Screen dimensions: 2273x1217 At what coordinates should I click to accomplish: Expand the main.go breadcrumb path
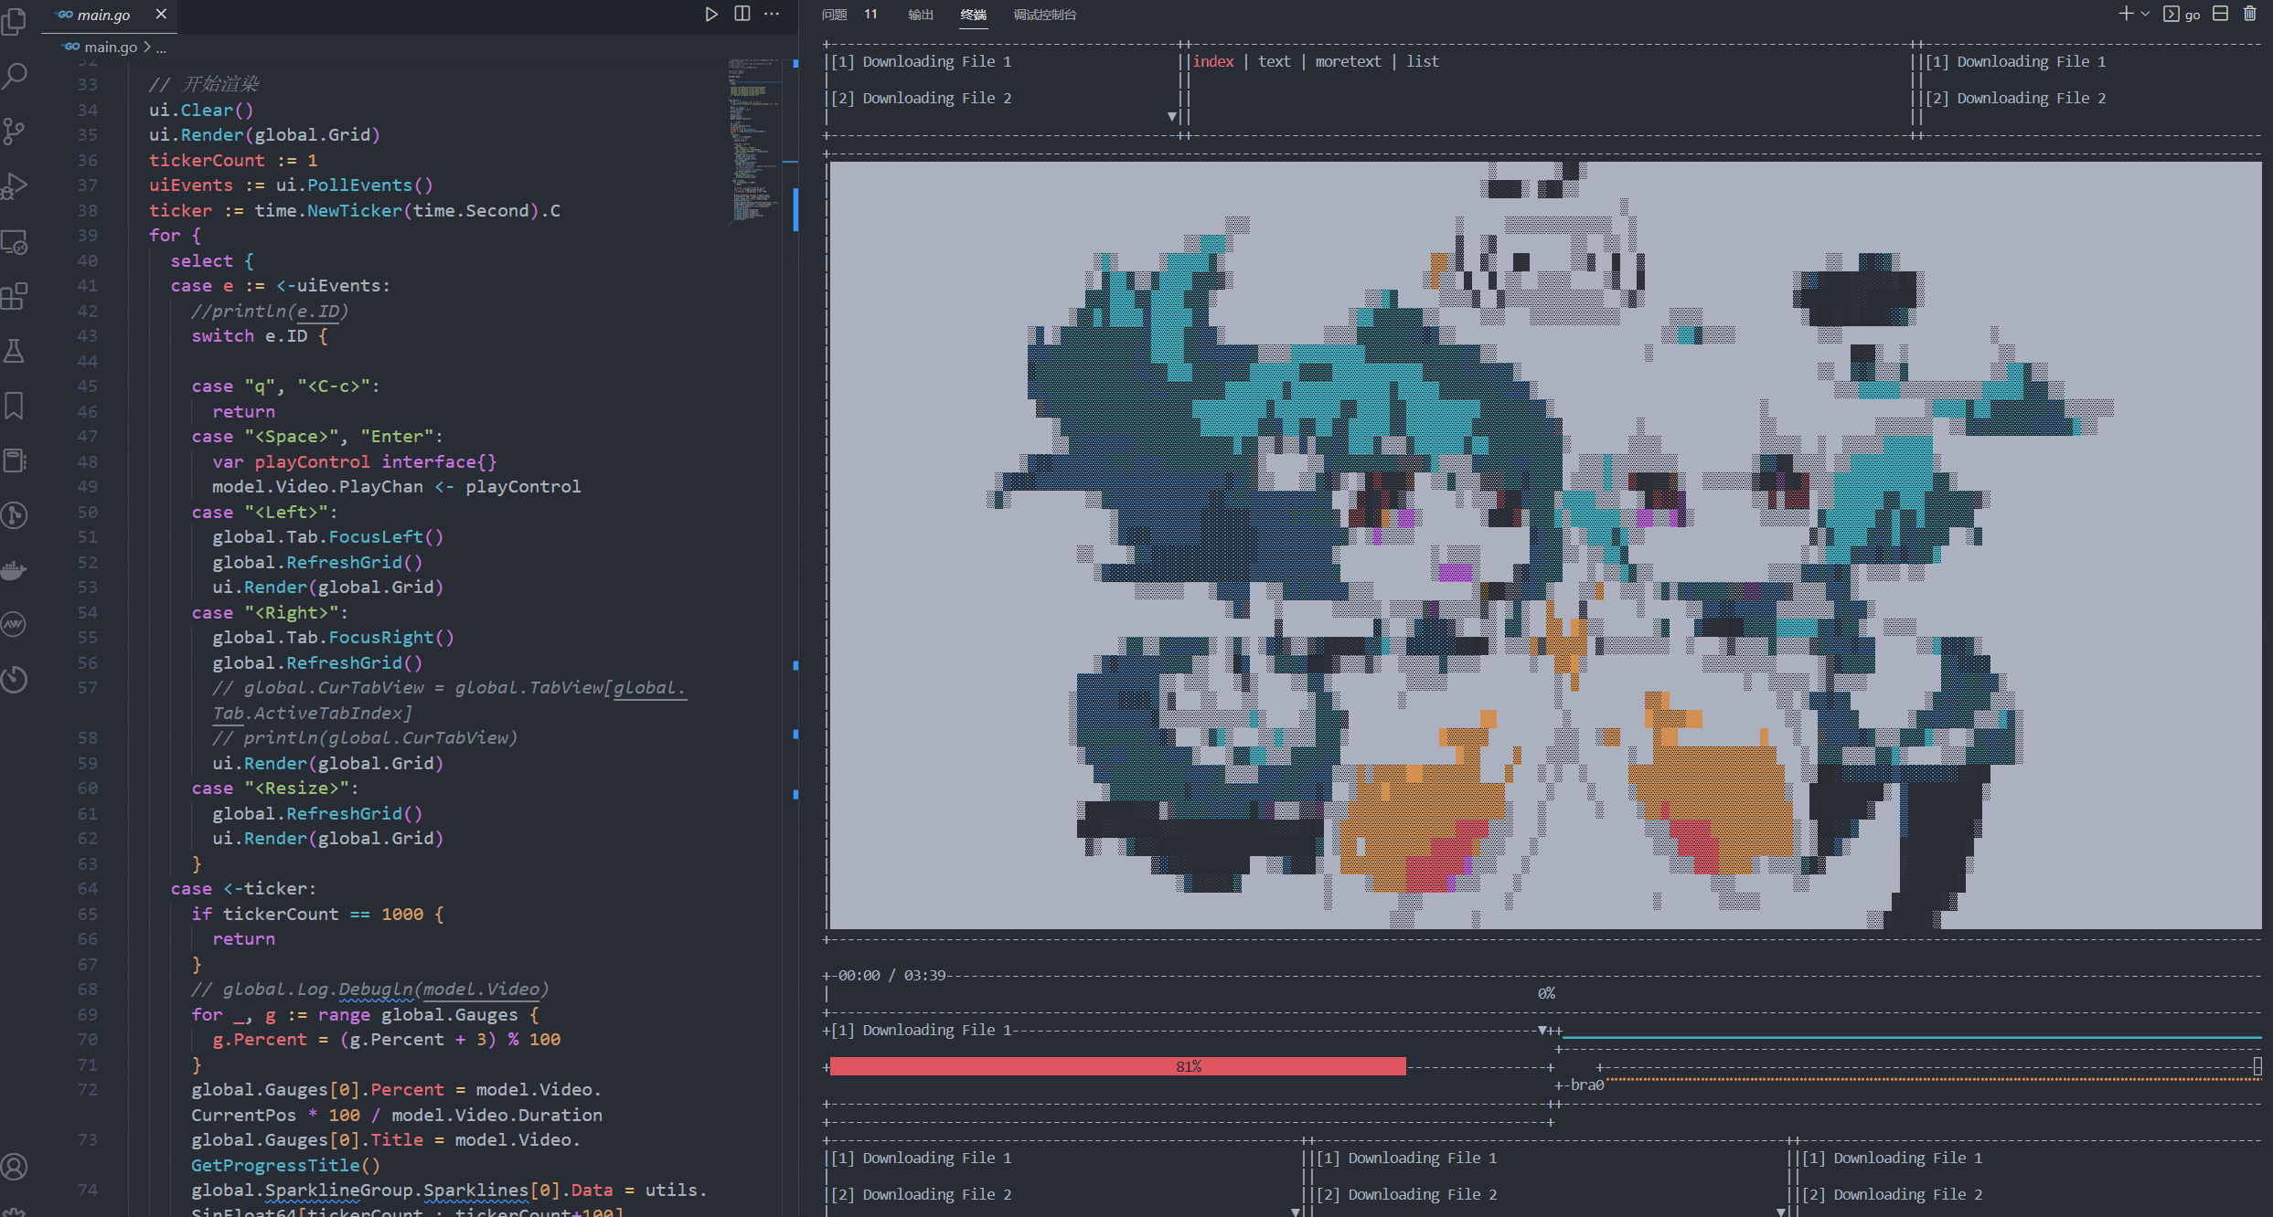pyautogui.click(x=110, y=47)
